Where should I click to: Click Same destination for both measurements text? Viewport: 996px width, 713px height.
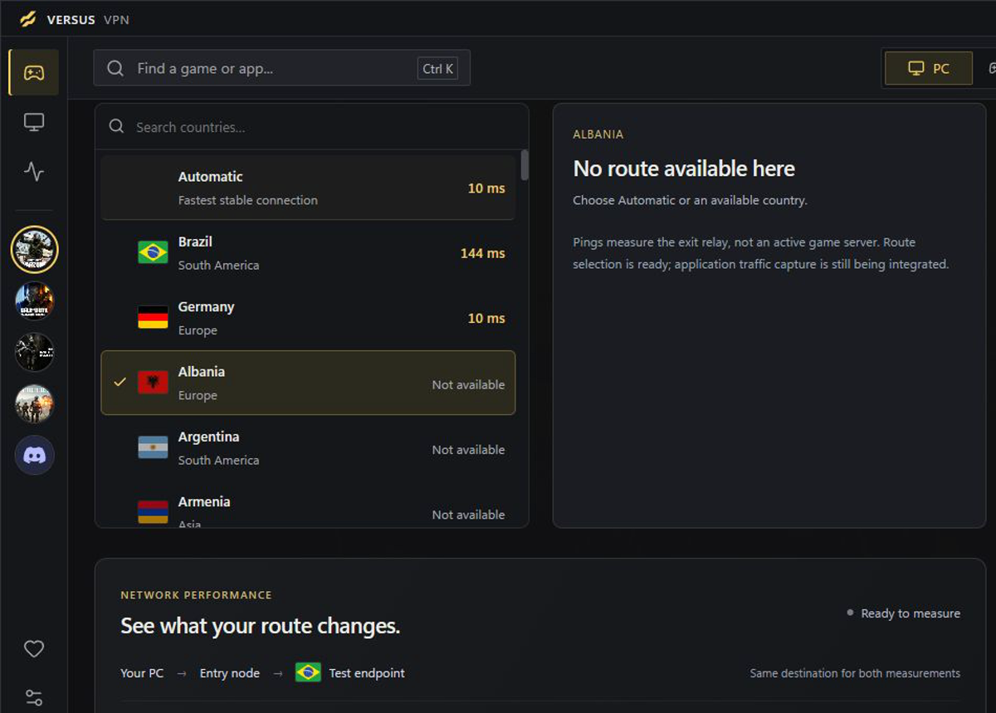(855, 673)
